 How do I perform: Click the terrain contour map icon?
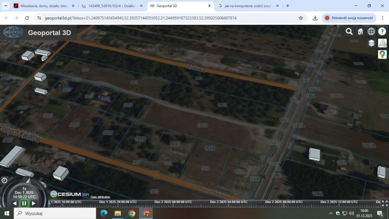coord(383,43)
